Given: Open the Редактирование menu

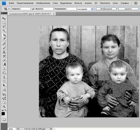Looking at the screenshot, I should (25, 3).
